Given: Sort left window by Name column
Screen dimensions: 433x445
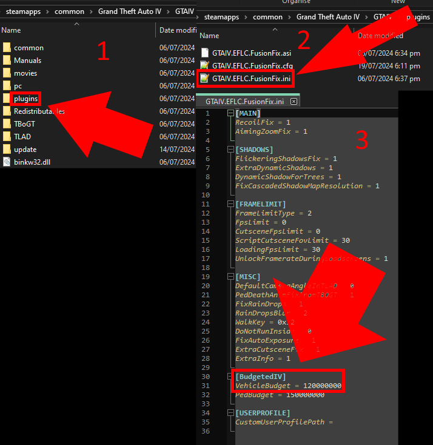Looking at the screenshot, I should click(x=11, y=30).
